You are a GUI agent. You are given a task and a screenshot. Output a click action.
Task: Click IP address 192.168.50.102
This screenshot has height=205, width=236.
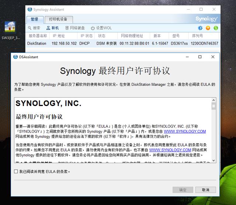click(64, 43)
